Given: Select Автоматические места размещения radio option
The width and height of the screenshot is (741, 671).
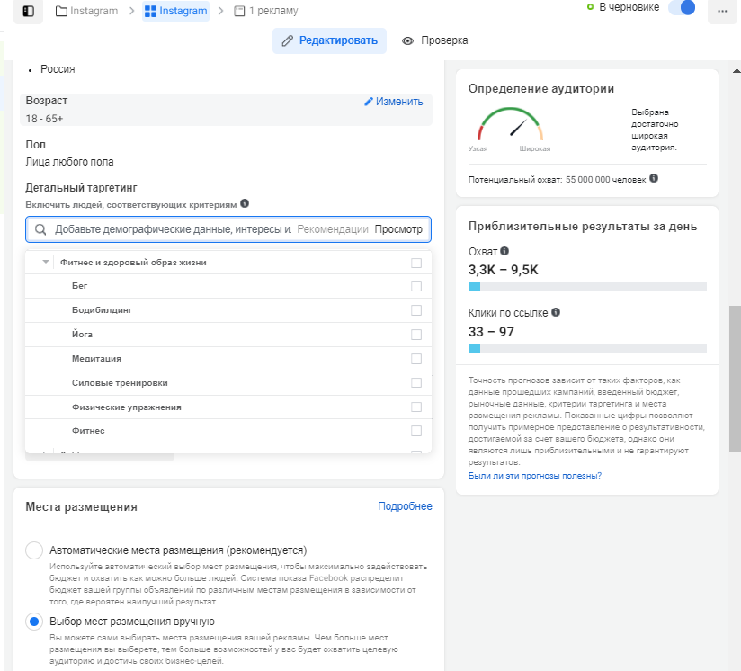Looking at the screenshot, I should 34,550.
